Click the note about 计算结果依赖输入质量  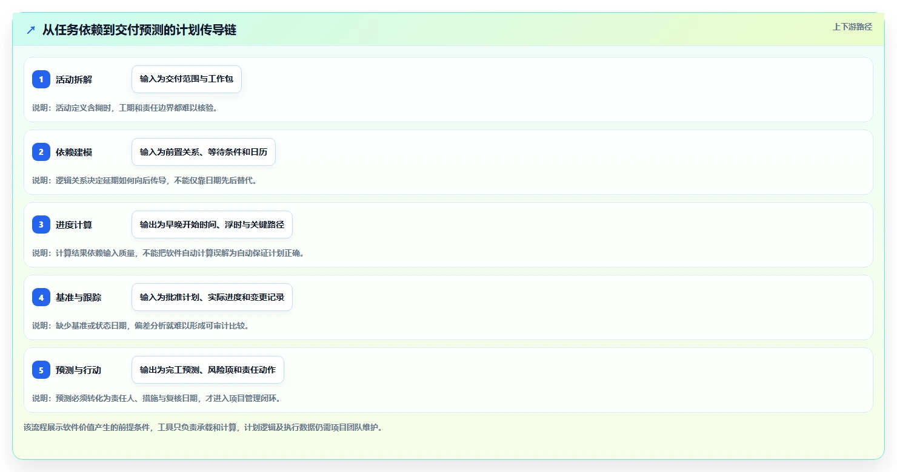[x=168, y=253]
